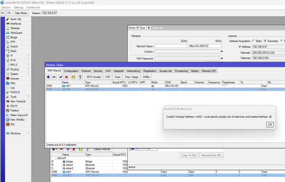Switch to the Configuration tab

[71, 71]
